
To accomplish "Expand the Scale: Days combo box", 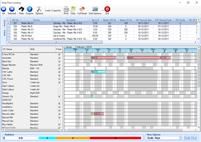I will click(180, 138).
